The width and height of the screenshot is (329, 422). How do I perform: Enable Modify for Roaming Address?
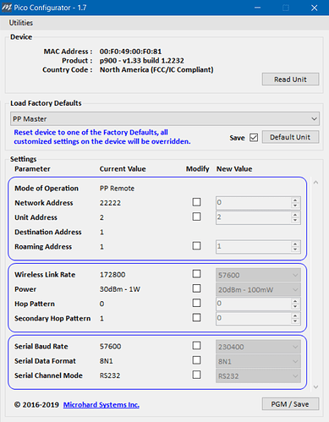(196, 246)
